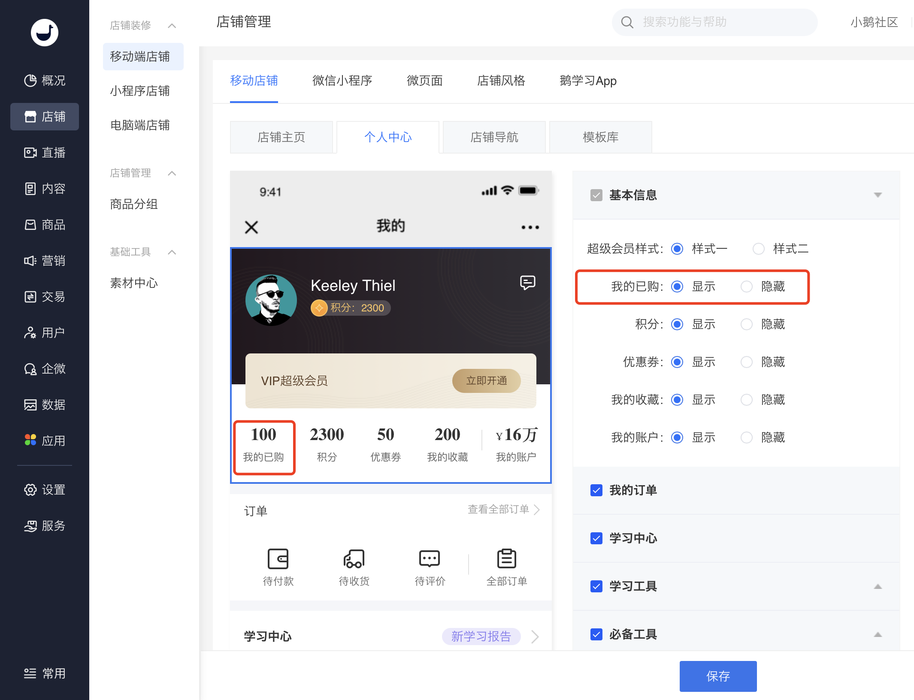914x700 pixels.
Task: Switch to the 店铺风格 tab
Action: click(501, 81)
